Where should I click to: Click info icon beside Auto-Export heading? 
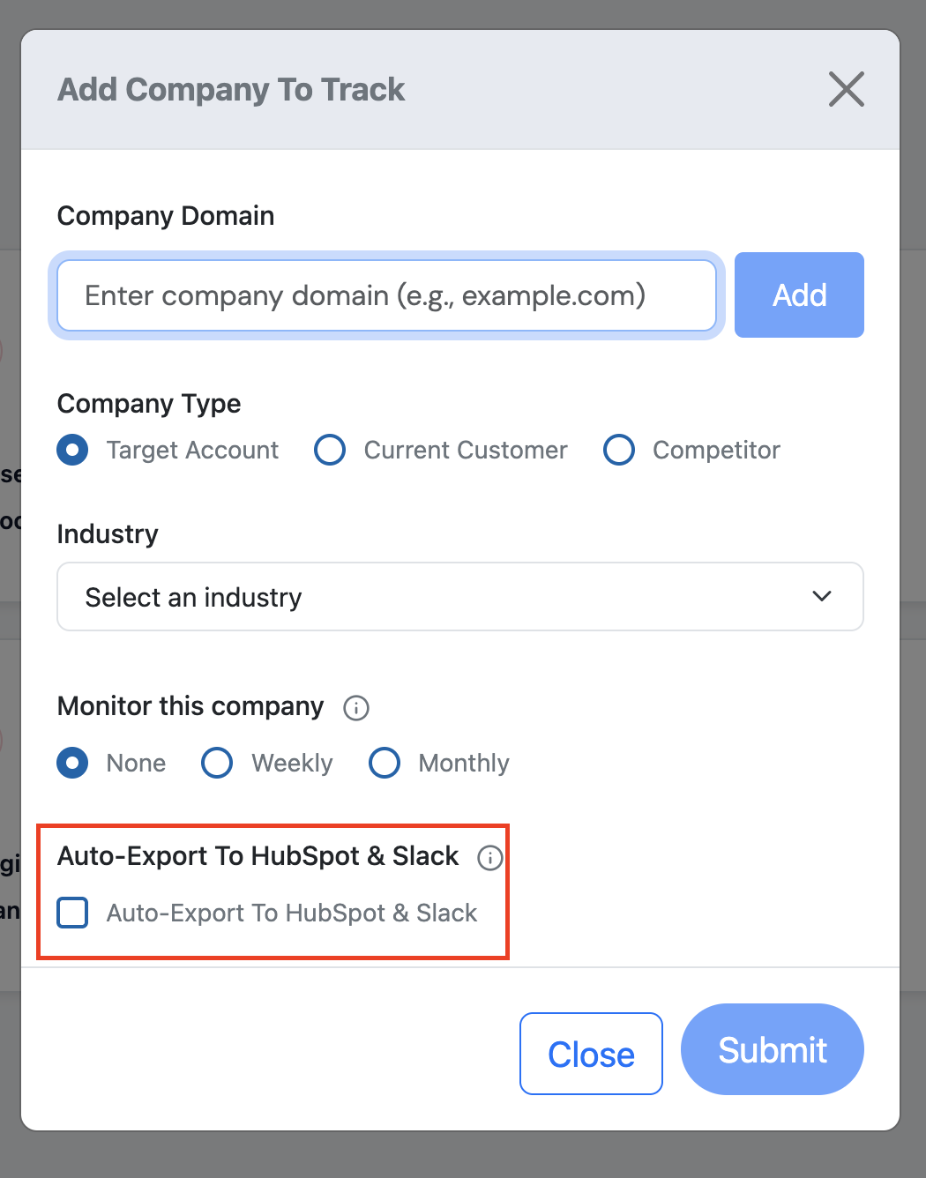coord(490,857)
